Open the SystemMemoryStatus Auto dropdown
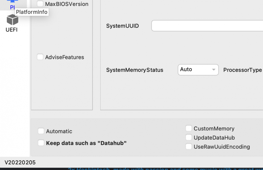 point(198,69)
